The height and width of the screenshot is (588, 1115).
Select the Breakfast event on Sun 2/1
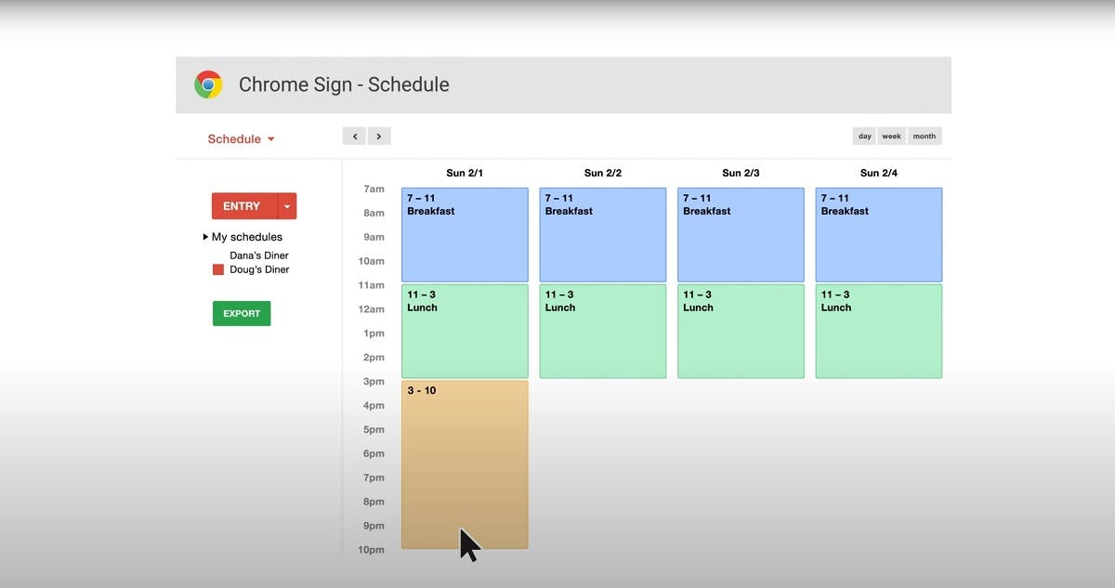[x=464, y=234]
